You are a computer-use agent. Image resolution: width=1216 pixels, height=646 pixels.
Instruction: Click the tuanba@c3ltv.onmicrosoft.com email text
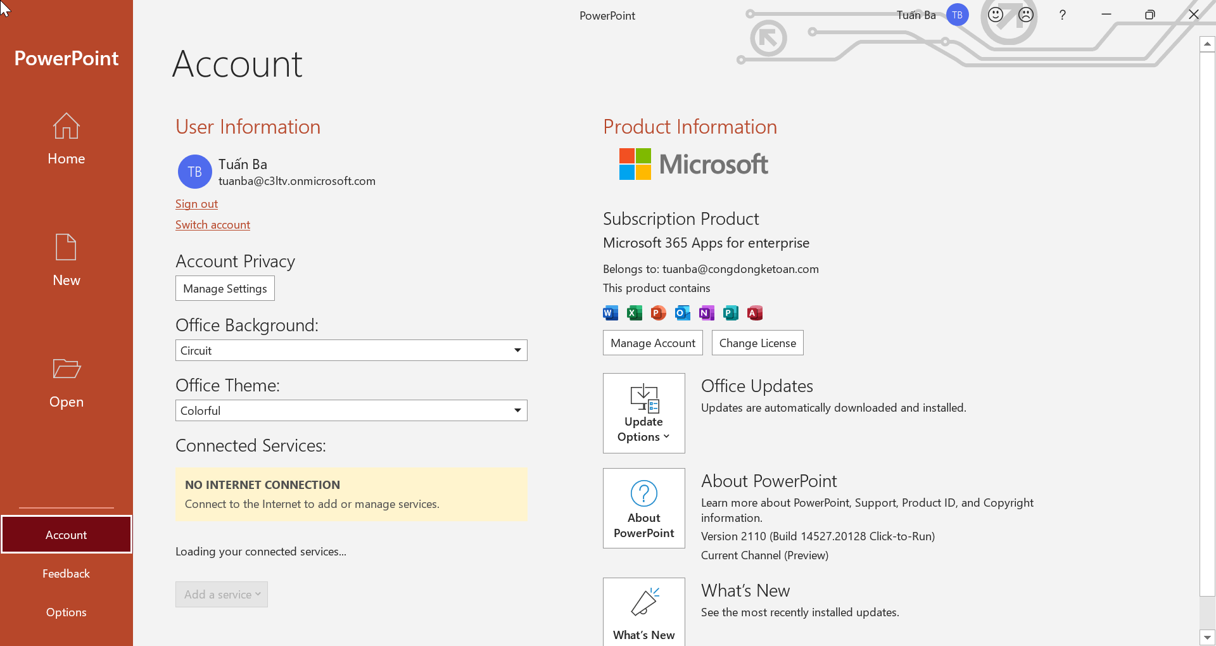(296, 181)
